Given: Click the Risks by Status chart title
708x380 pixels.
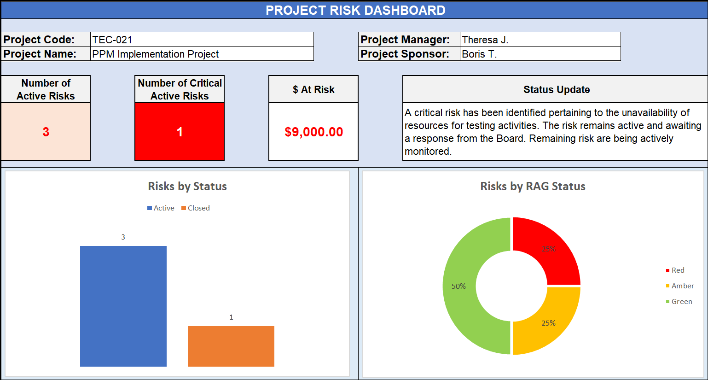Looking at the screenshot, I should (x=187, y=187).
